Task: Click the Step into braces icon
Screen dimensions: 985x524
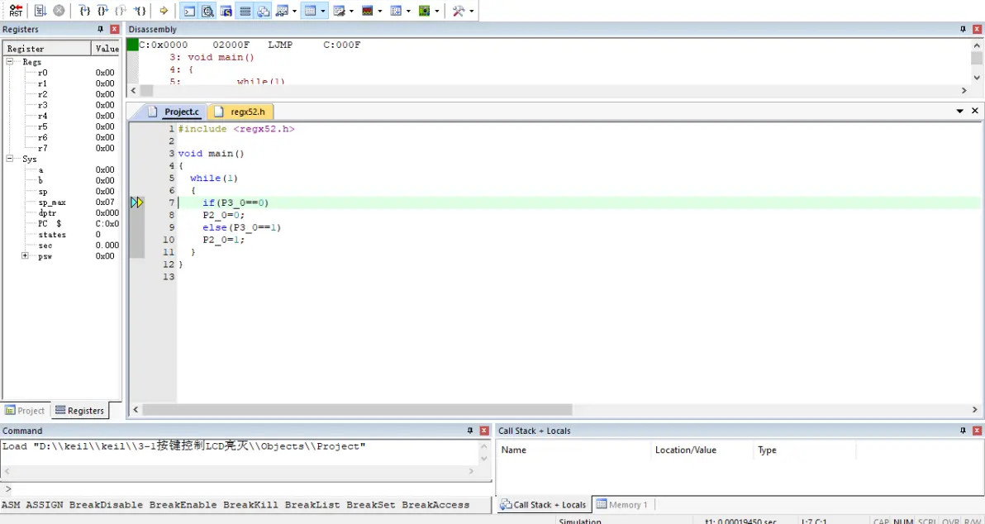Action: (84, 11)
